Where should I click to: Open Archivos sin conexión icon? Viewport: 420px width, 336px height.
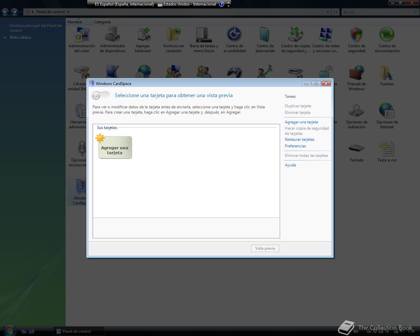tap(174, 40)
